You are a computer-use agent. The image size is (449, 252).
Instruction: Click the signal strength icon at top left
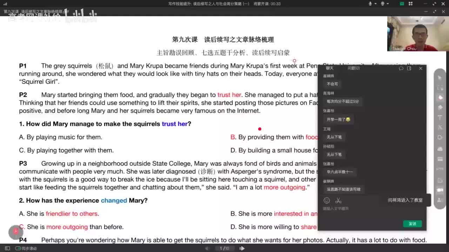tap(5, 3)
